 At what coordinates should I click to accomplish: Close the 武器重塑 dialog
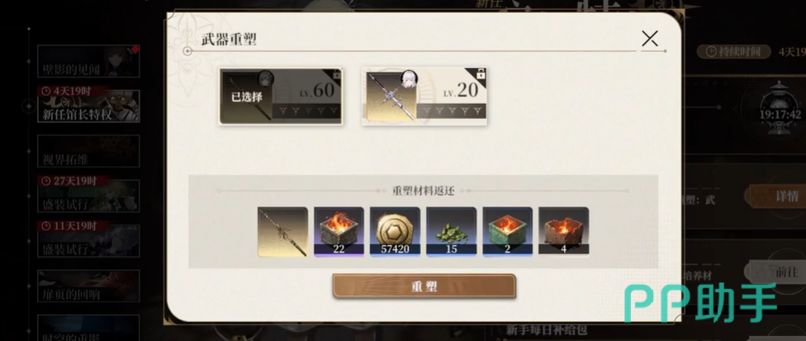click(x=650, y=39)
